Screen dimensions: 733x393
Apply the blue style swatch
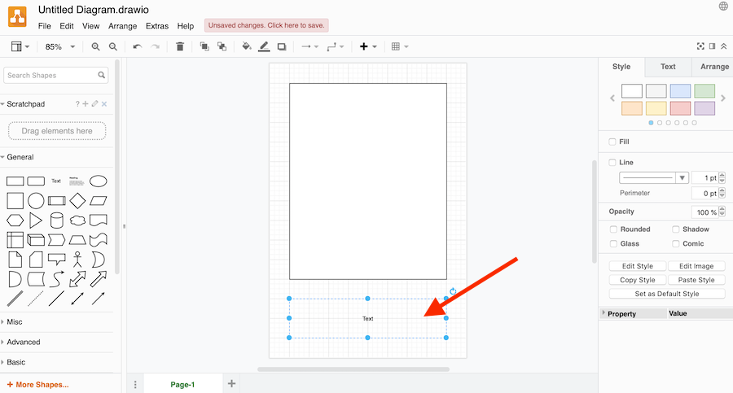(680, 90)
